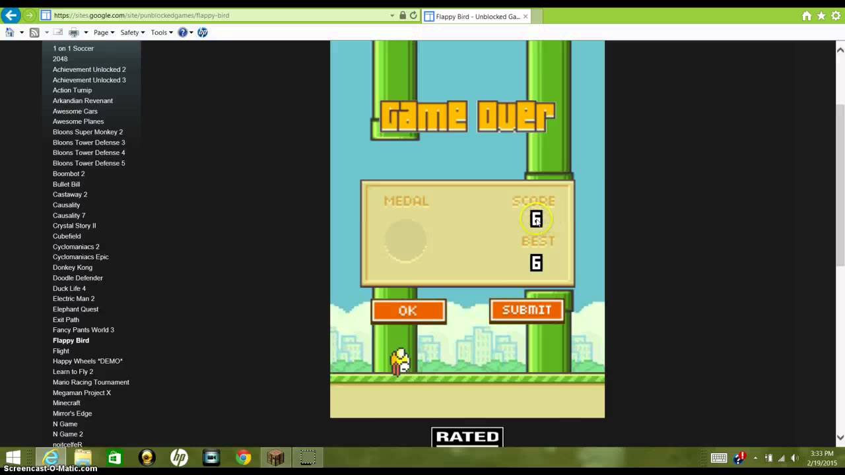845x475 pixels.
Task: Click the vertical scrollbar thumb
Action: pyautogui.click(x=840, y=185)
